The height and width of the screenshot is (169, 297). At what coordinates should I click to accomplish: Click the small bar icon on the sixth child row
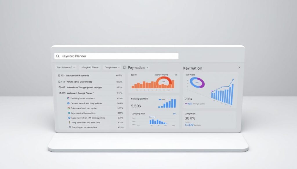click(70, 122)
